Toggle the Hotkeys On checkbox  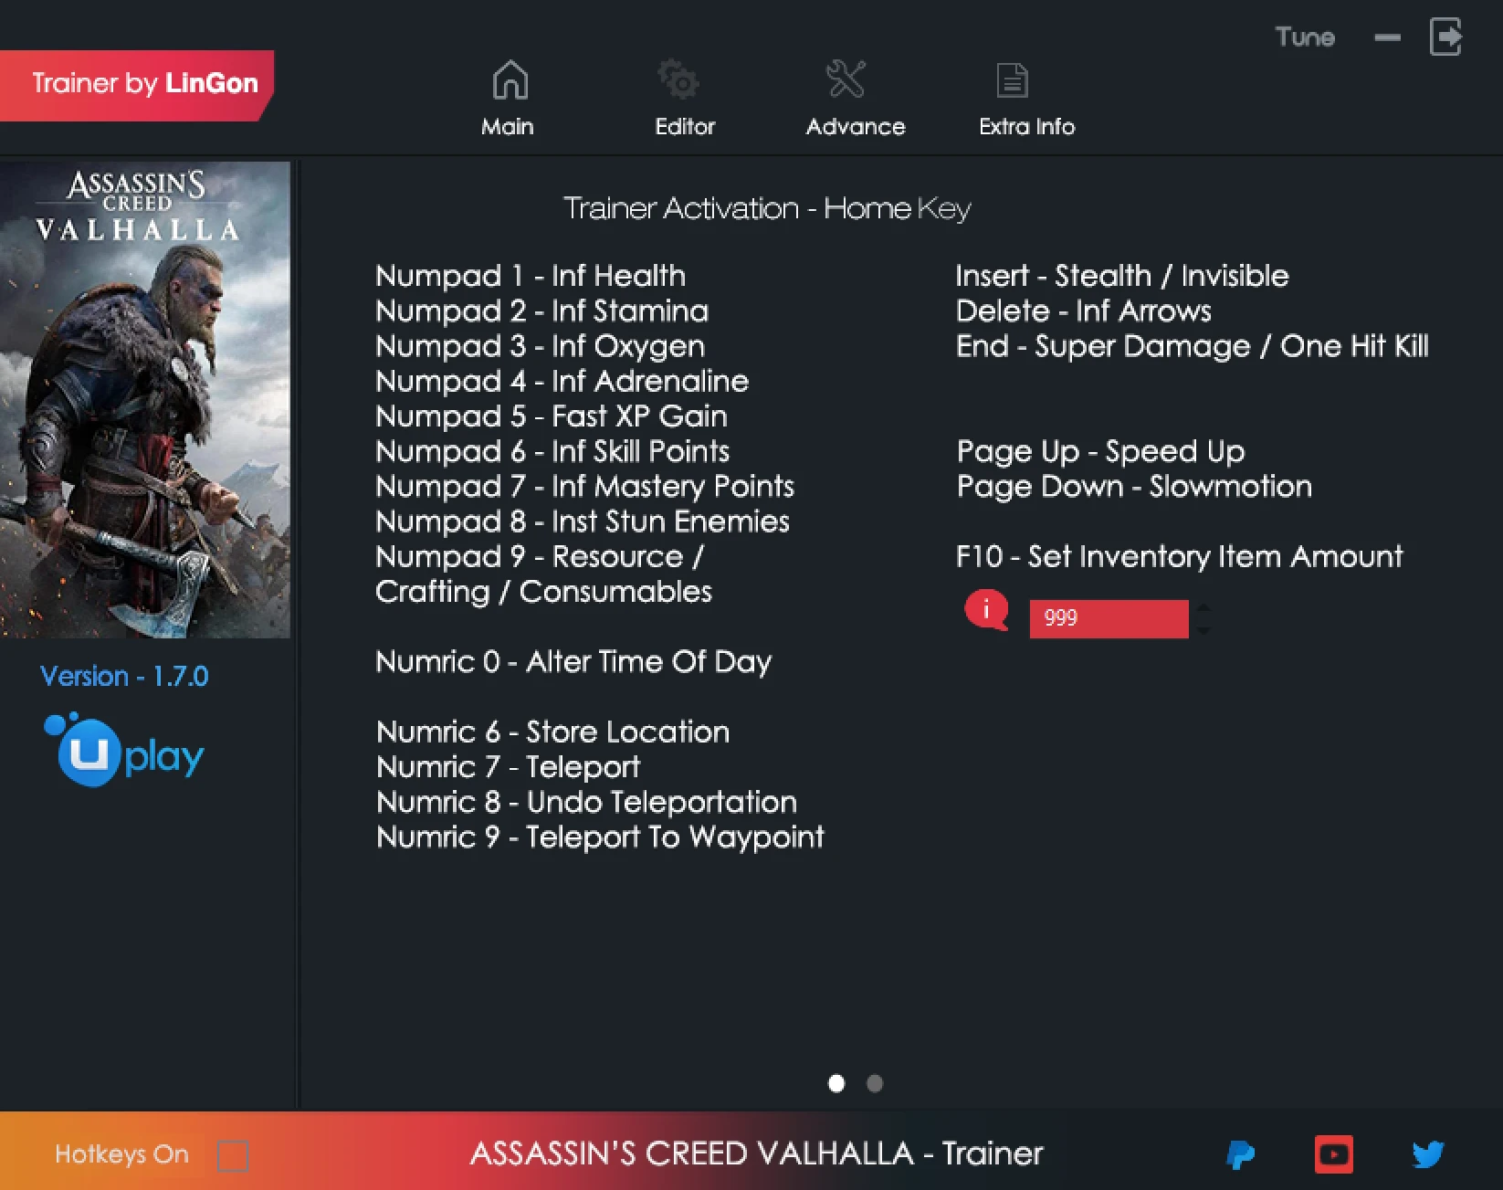pyautogui.click(x=234, y=1154)
